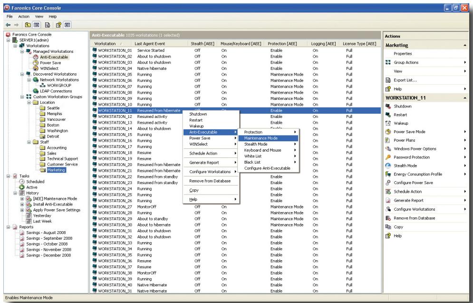This screenshot has height=303, width=473.
Task: Click the Stealth Mode globe icon
Action: pyautogui.click(x=388, y=166)
